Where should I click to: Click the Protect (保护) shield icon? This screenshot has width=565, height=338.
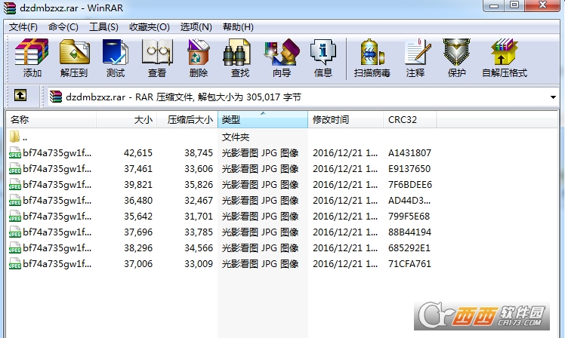point(456,53)
